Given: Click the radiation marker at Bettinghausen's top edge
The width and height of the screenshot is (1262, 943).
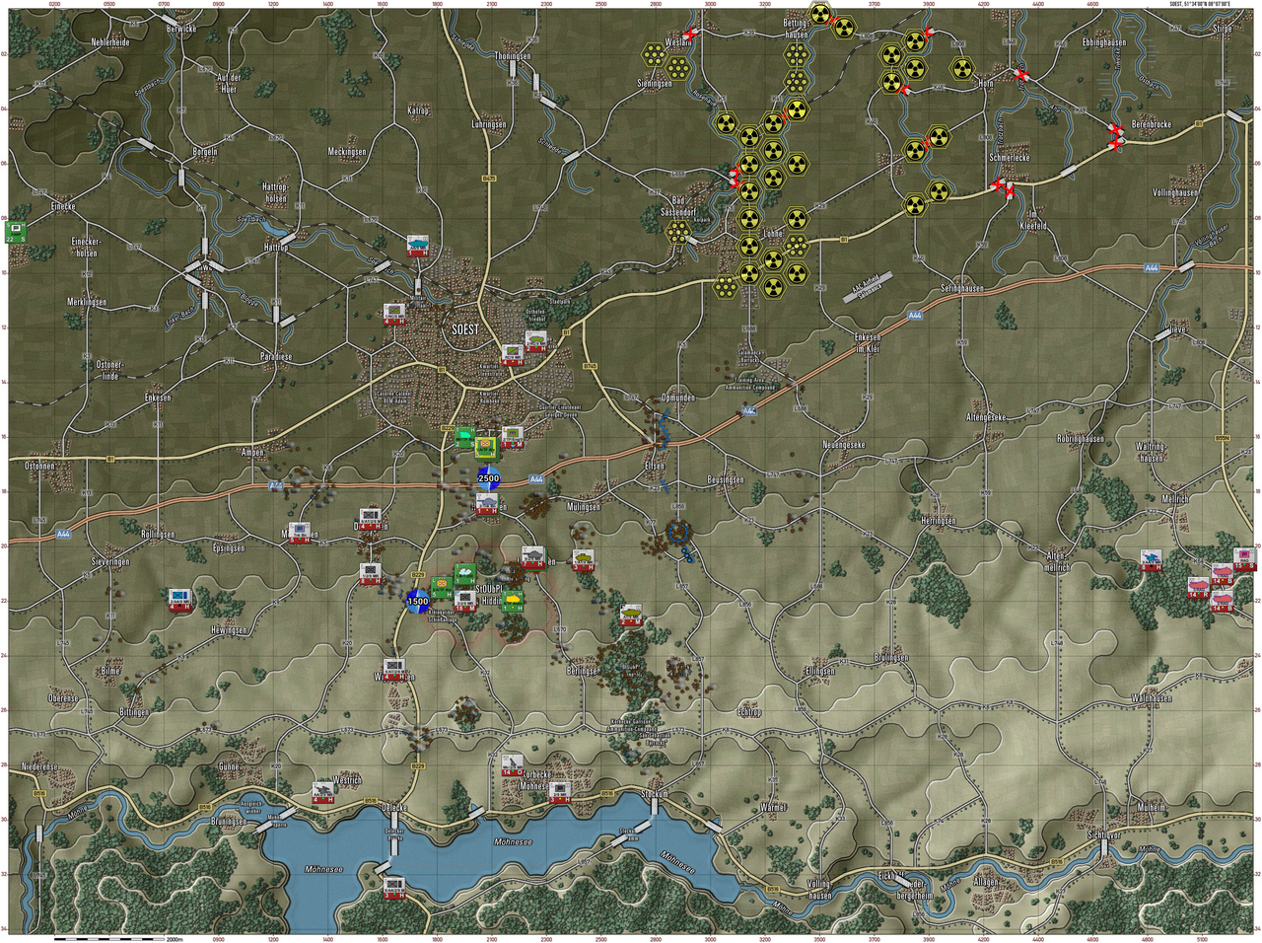Looking at the screenshot, I should point(820,14).
